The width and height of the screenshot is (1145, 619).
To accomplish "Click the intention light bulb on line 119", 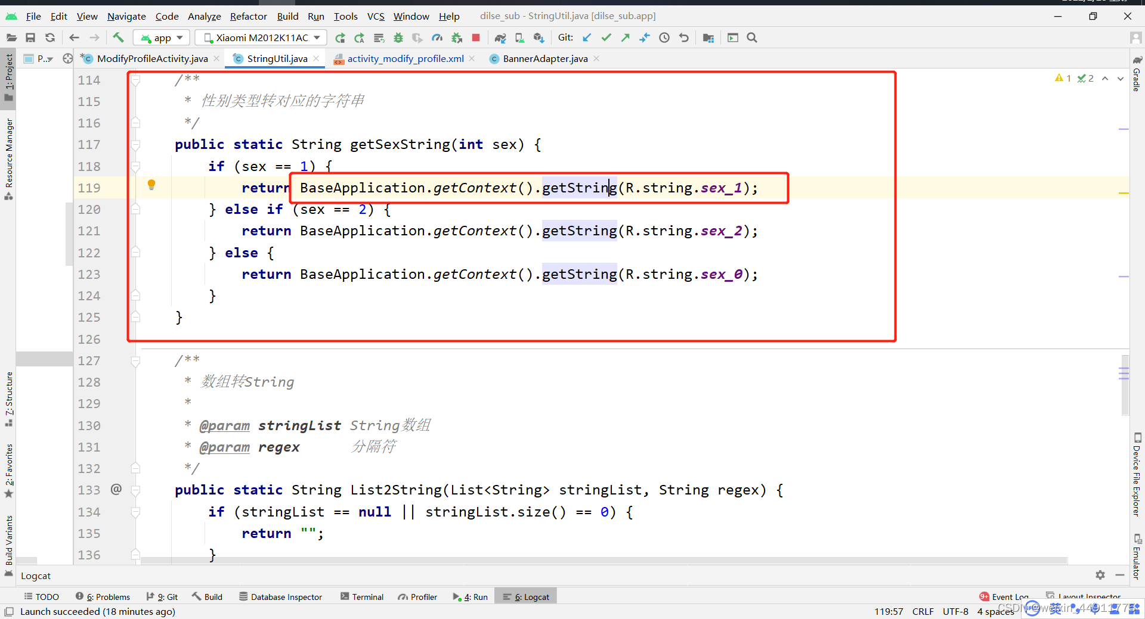I will click(151, 185).
